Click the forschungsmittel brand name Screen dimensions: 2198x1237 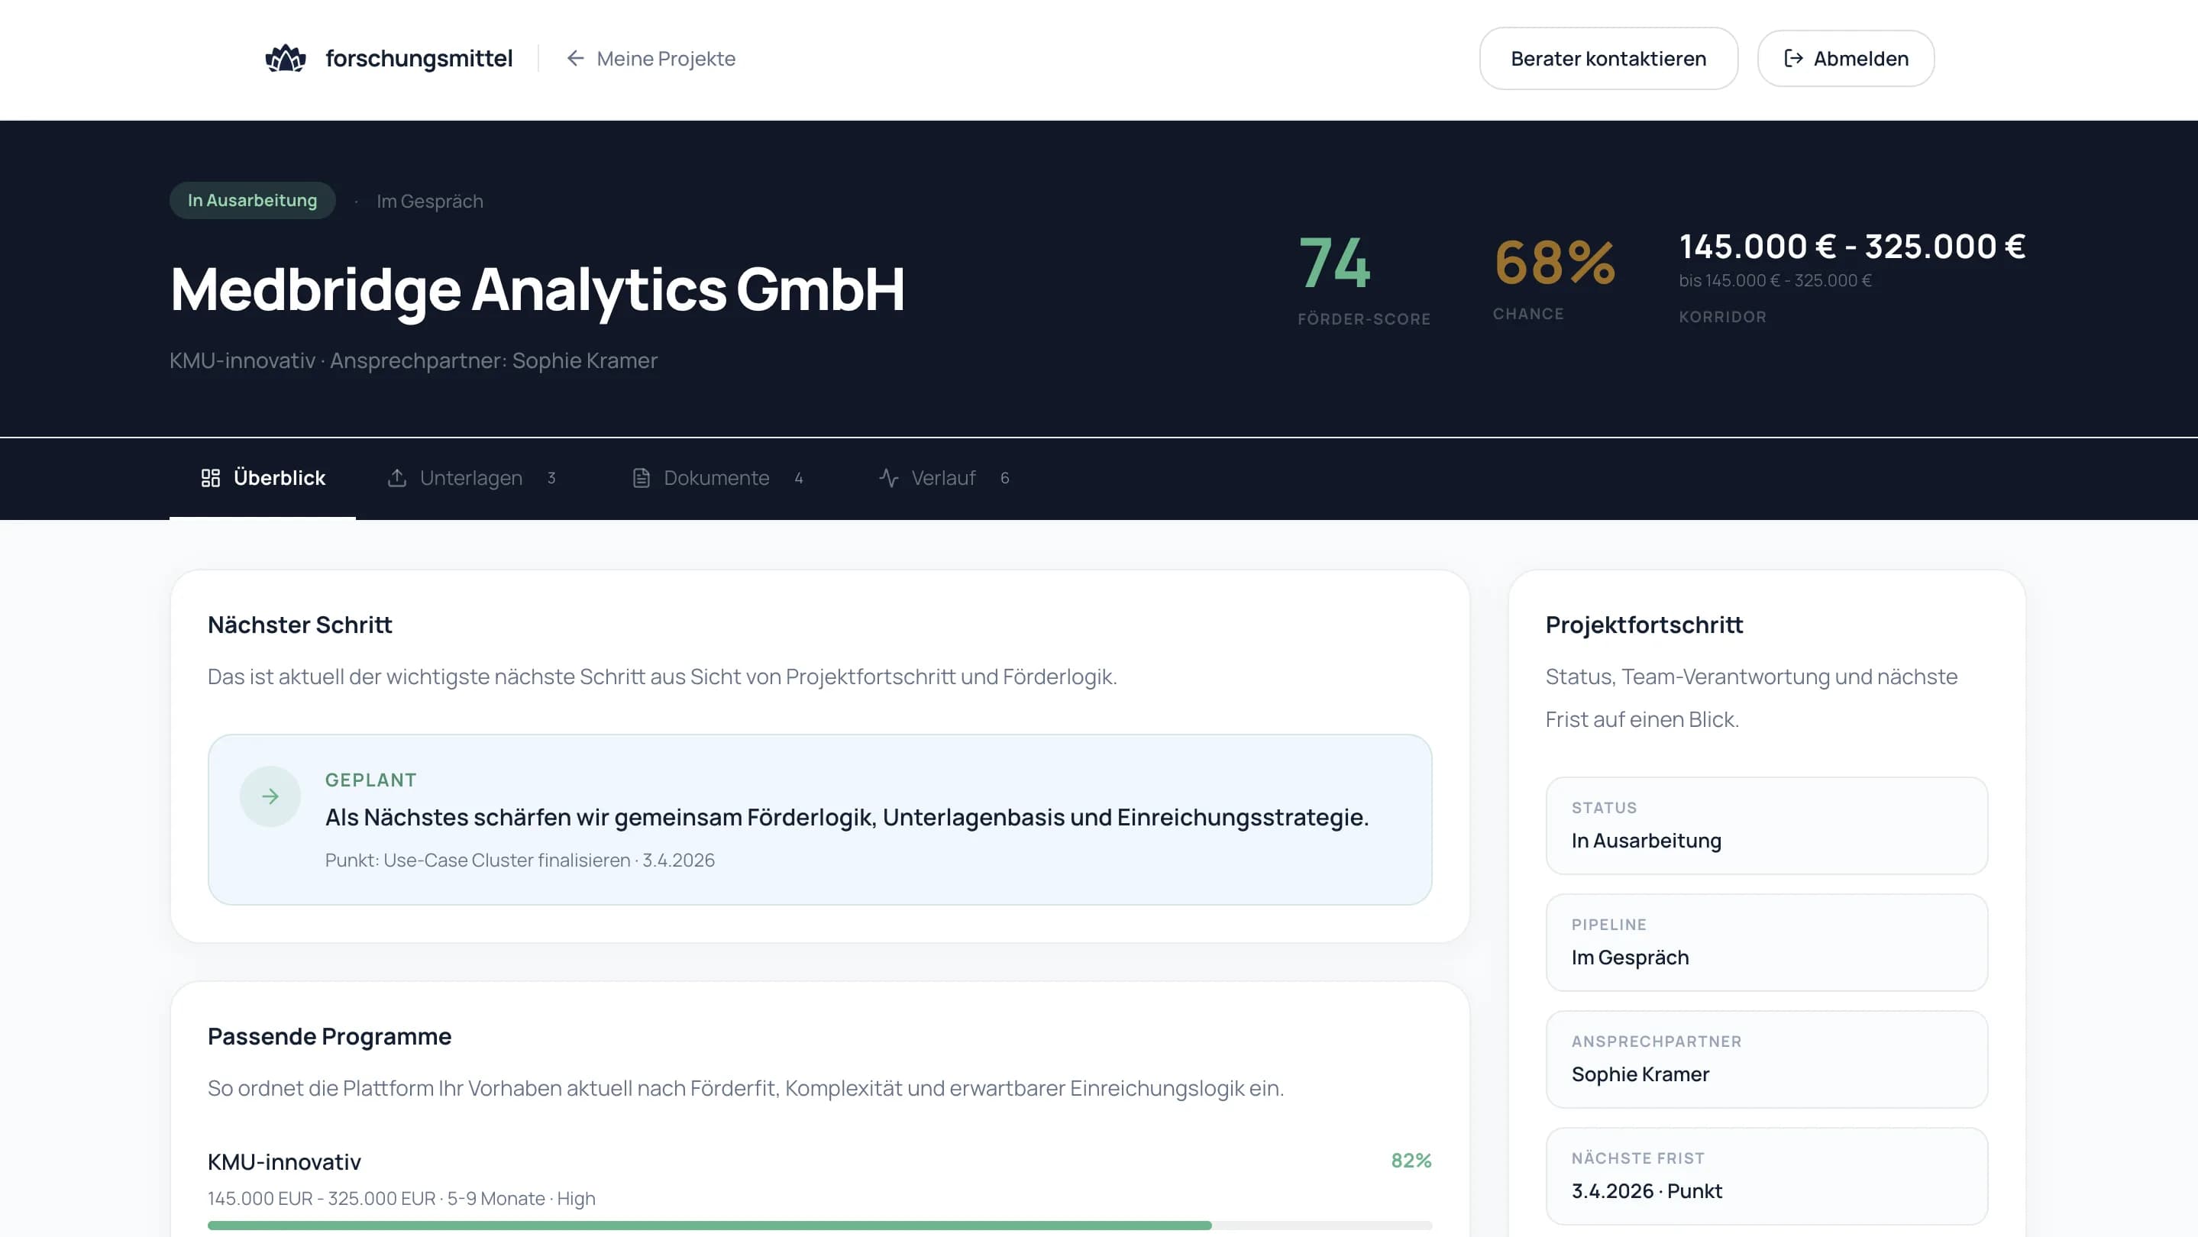(419, 58)
